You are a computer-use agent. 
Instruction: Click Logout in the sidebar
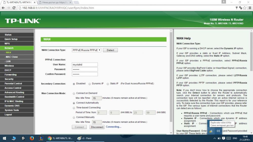(17, 115)
